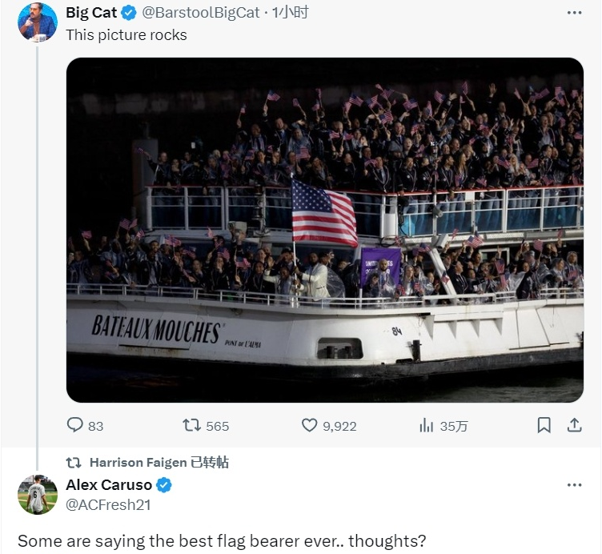Open Alex Caruso's tweet text about flag bearer

click(x=222, y=541)
